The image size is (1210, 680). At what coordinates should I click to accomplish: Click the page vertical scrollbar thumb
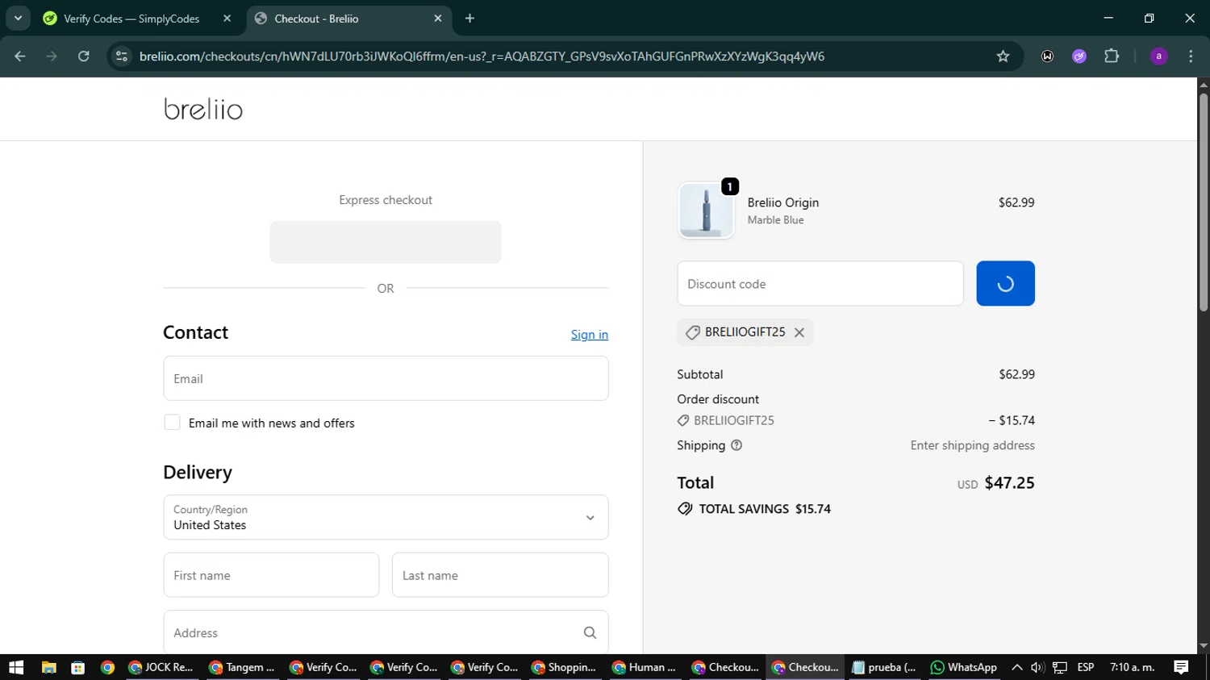(x=1203, y=202)
